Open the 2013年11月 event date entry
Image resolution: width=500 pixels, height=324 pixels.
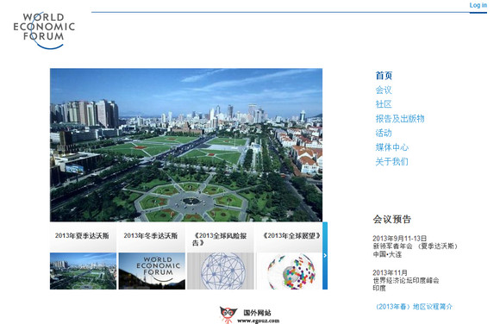click(x=390, y=272)
